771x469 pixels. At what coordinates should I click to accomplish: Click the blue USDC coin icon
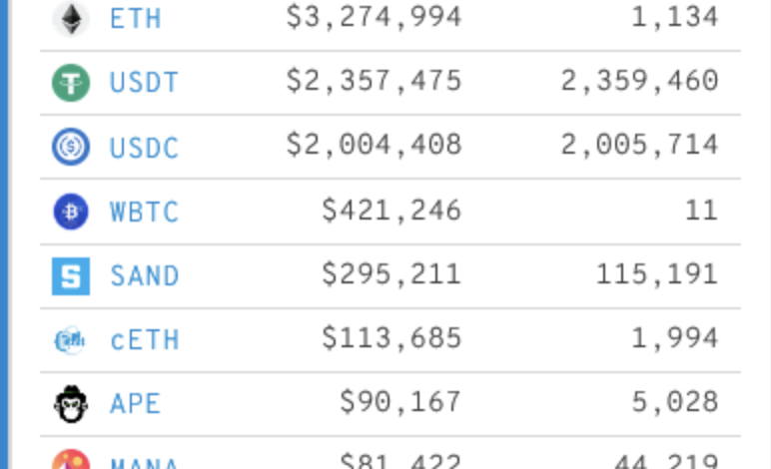coord(71,148)
